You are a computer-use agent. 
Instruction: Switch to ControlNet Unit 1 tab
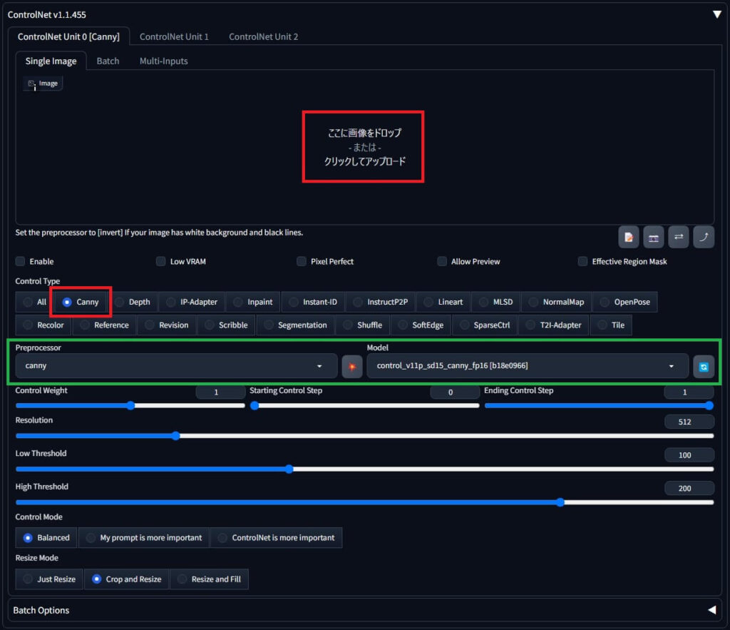[x=174, y=36]
